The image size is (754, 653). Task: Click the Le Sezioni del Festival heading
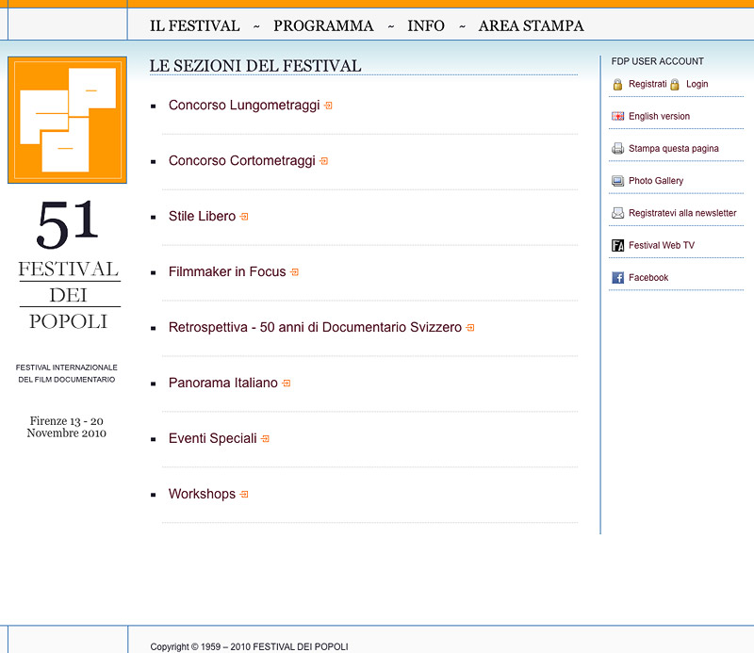tap(254, 66)
